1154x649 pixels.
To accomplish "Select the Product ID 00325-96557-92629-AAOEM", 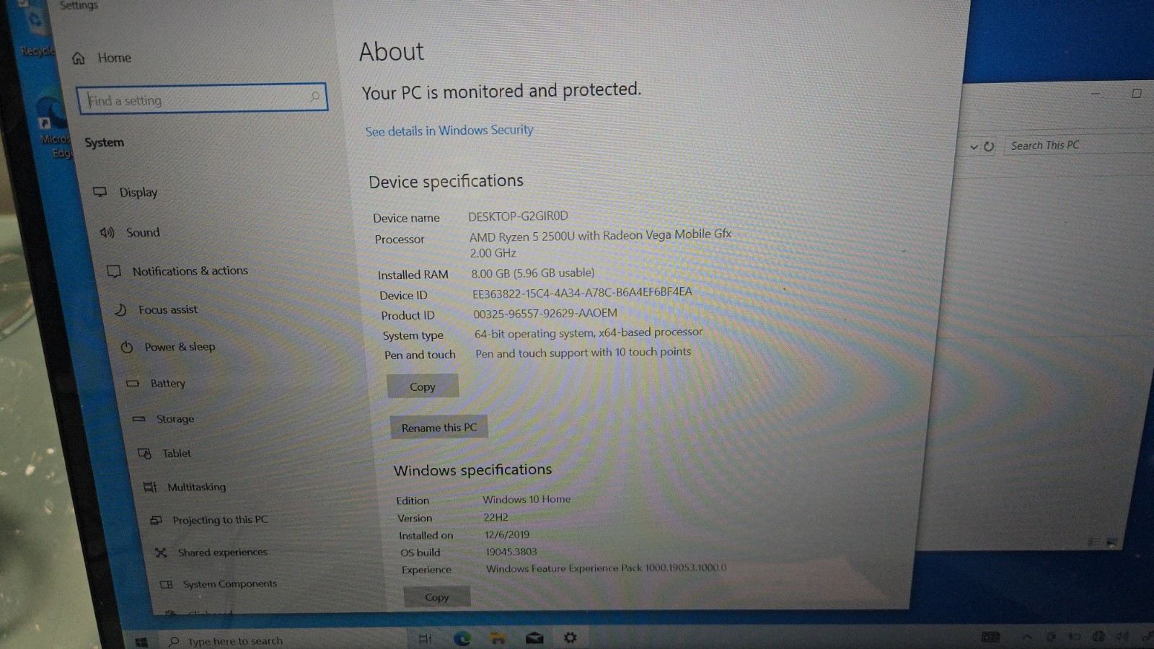I will click(545, 314).
